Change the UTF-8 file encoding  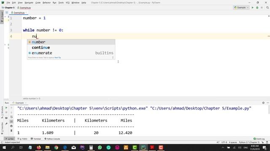(x=224, y=142)
